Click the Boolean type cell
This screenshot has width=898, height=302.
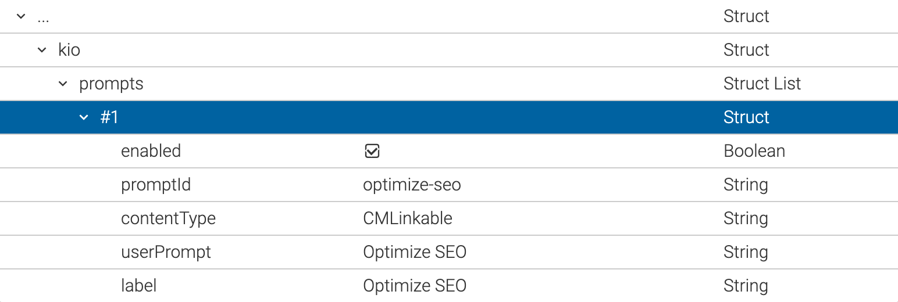(x=754, y=151)
